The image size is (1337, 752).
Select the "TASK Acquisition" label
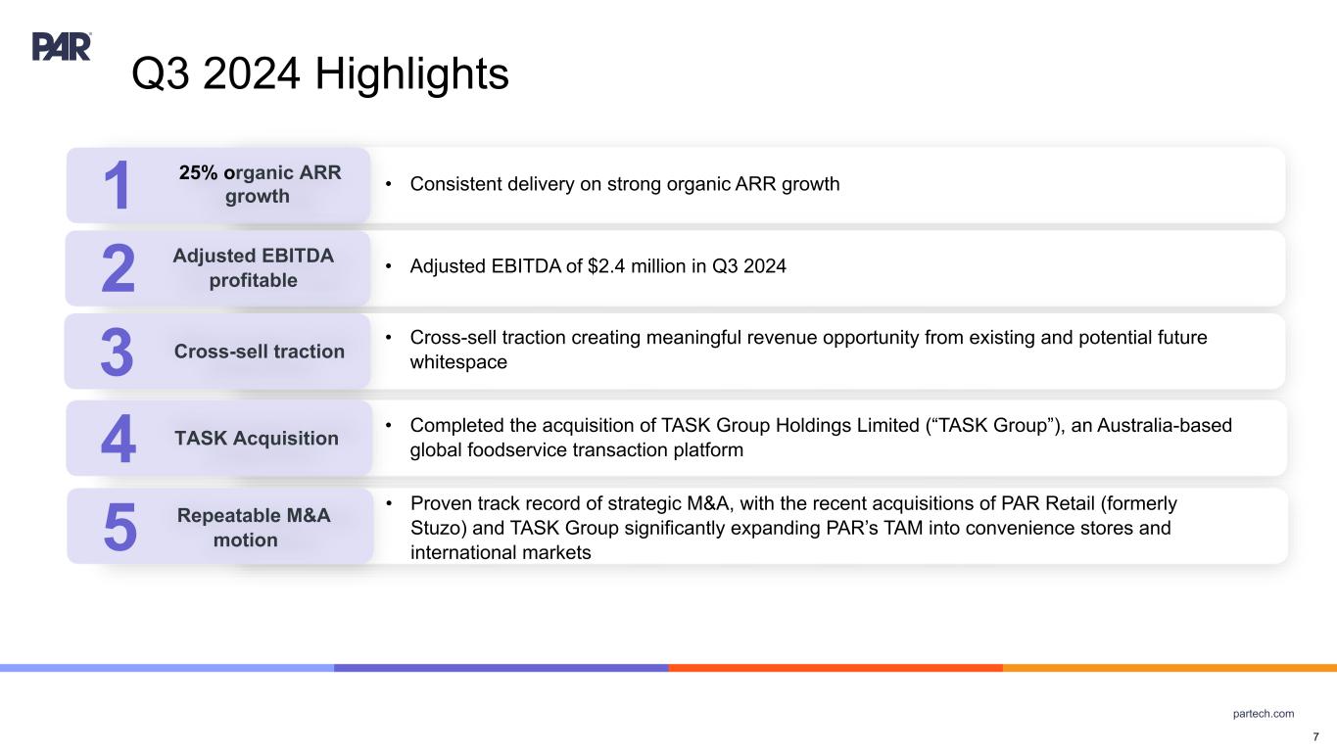(256, 439)
